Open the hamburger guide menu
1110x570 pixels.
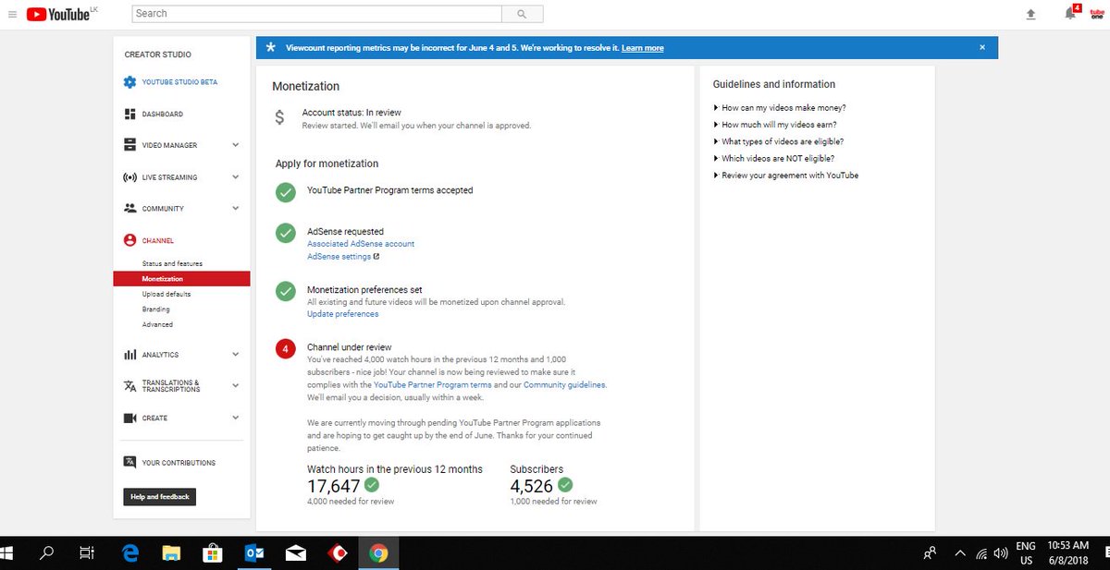(12, 14)
